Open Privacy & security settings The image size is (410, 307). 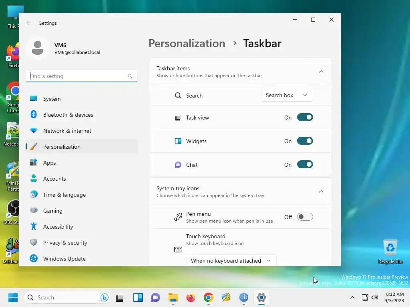coord(82,243)
